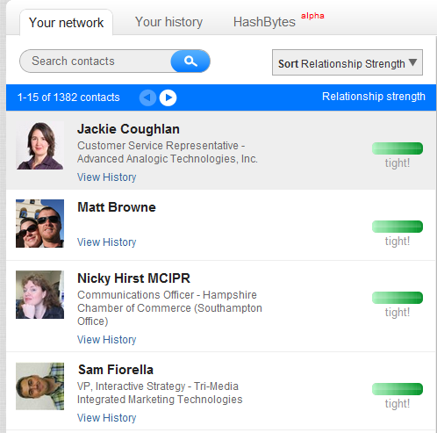Open Matt Browne's profile photo
Screen dimensions: 437x433
[x=39, y=223]
